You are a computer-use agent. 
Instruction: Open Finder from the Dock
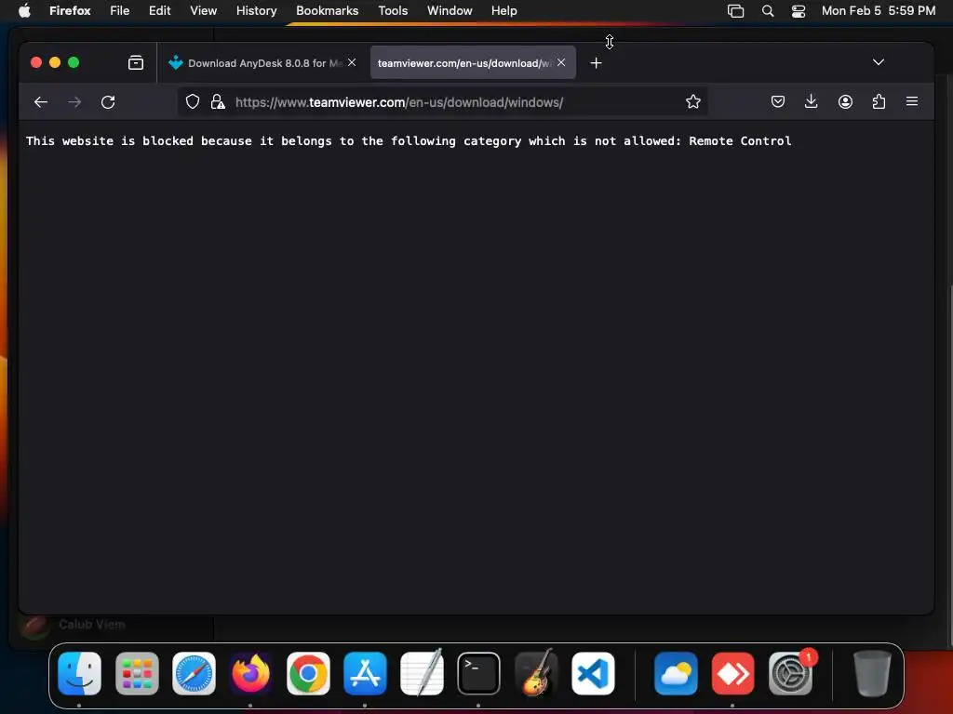point(79,673)
